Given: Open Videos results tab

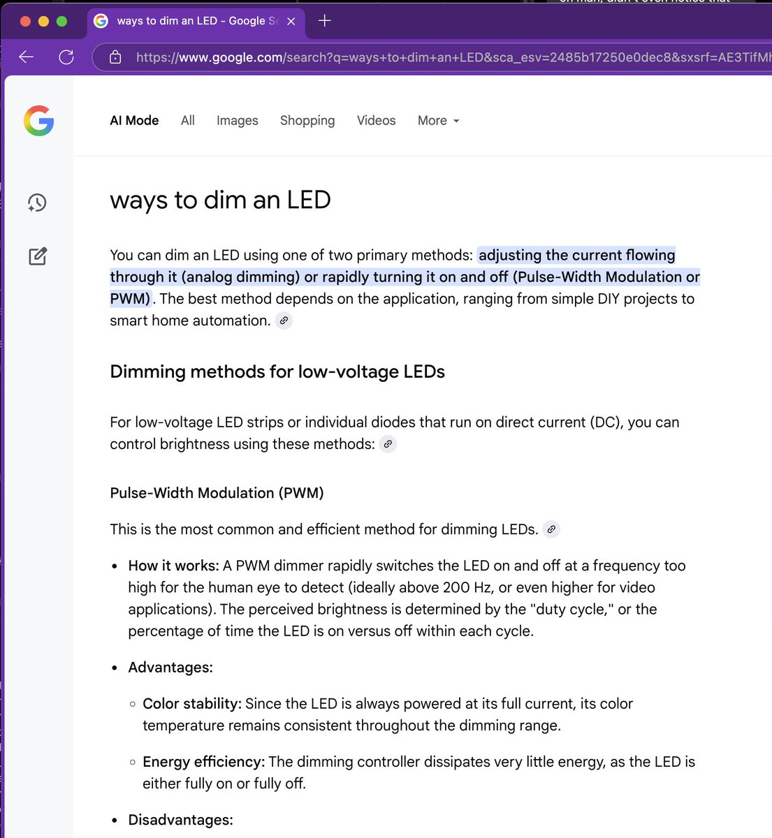Looking at the screenshot, I should [377, 121].
